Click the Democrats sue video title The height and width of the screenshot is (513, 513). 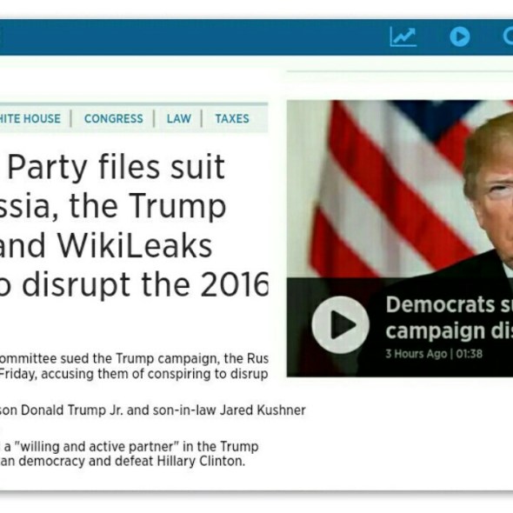point(450,317)
